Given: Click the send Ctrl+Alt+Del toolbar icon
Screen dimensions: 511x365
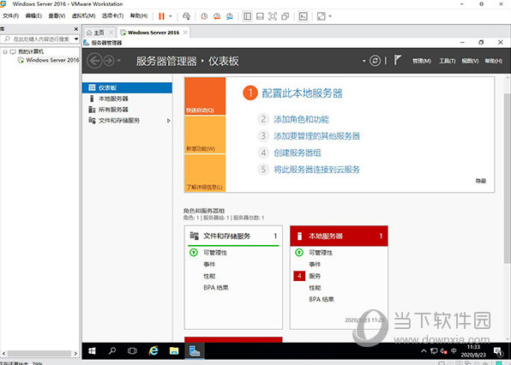Looking at the screenshot, I should [186, 16].
